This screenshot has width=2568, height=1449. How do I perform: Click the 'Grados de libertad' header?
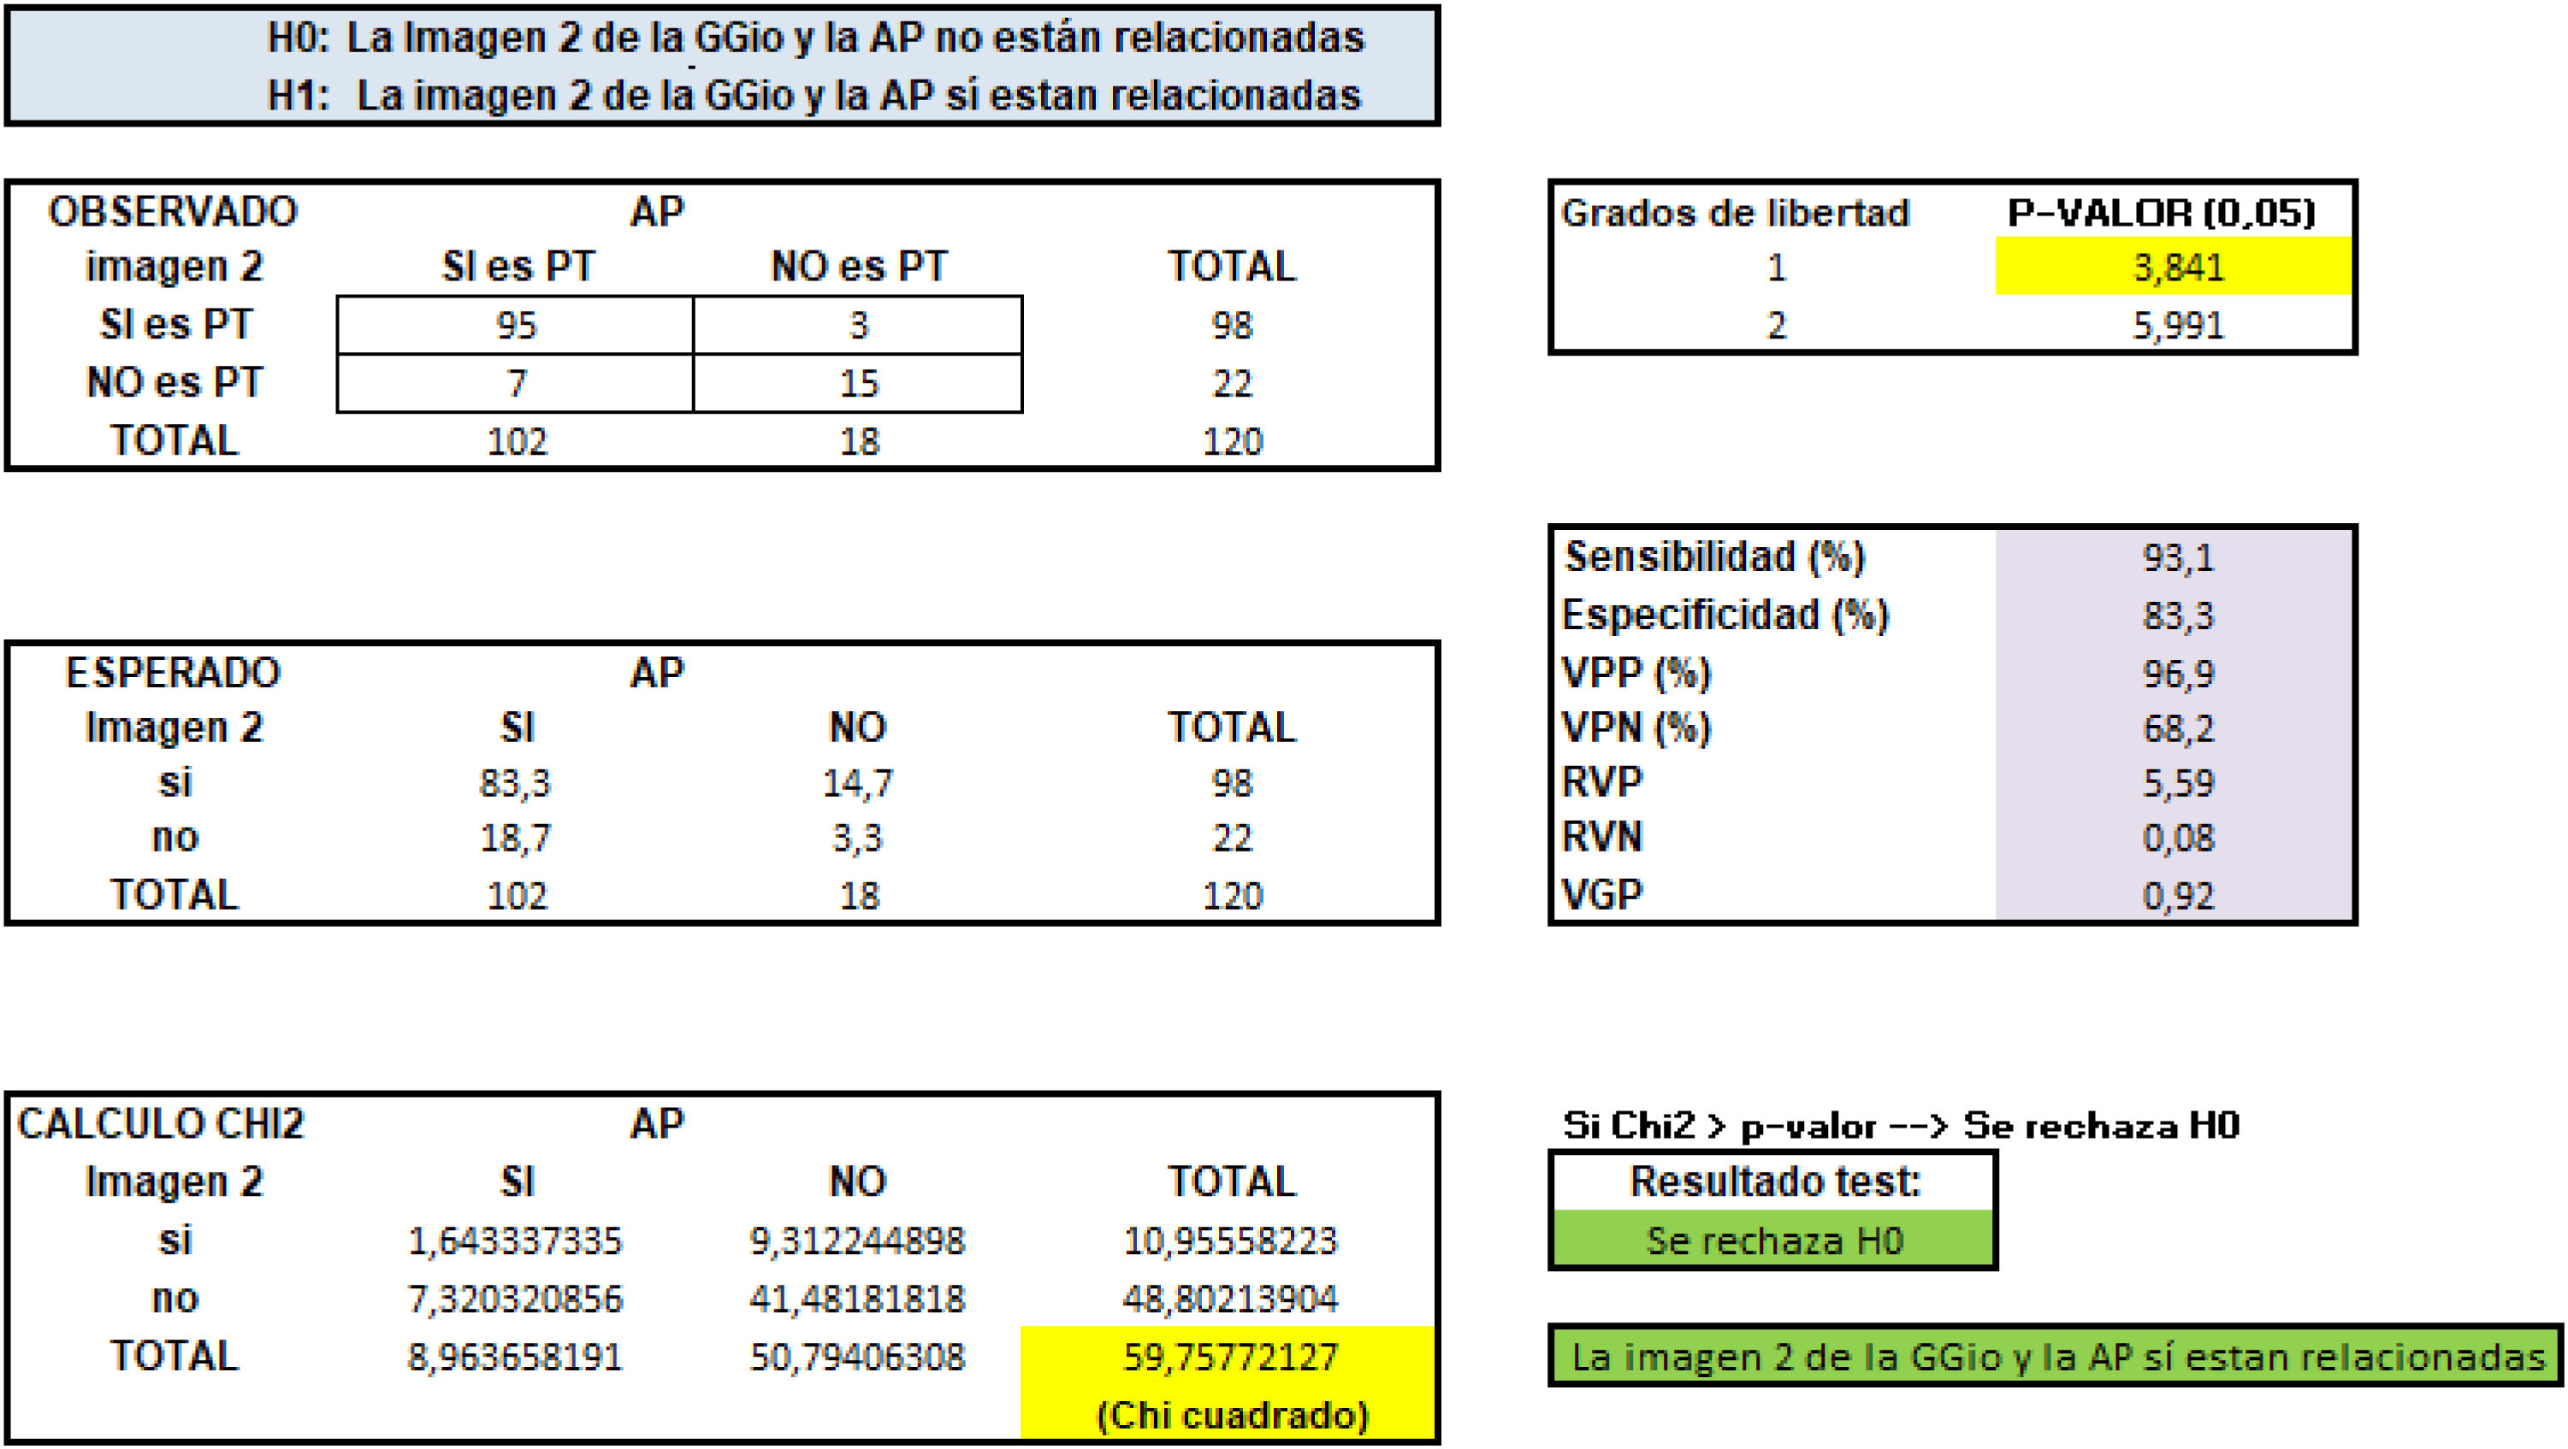pyautogui.click(x=1735, y=213)
